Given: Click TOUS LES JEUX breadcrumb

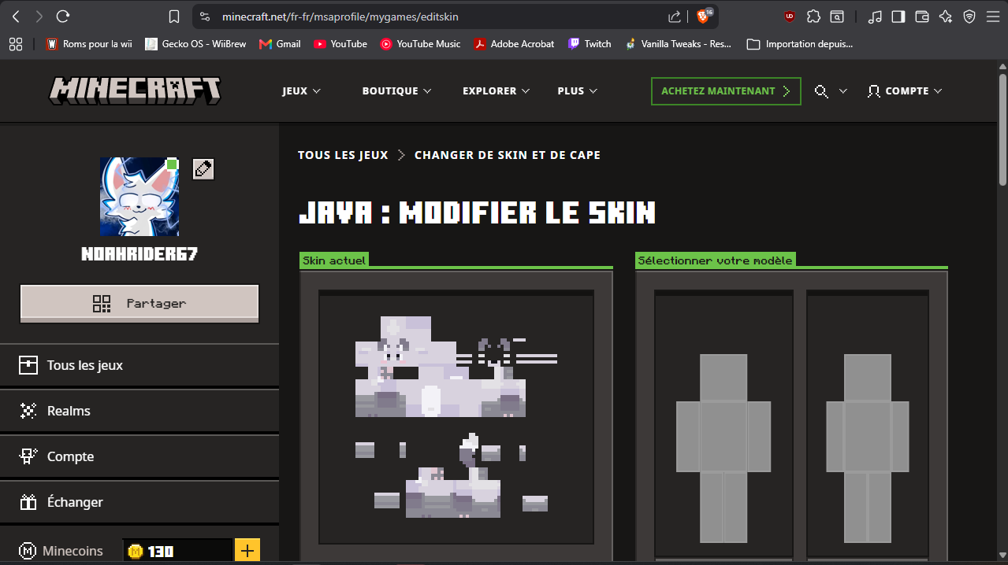Looking at the screenshot, I should (x=343, y=155).
